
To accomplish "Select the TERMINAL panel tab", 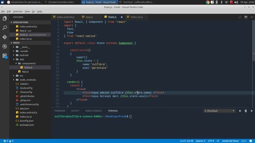I will [x=113, y=111].
